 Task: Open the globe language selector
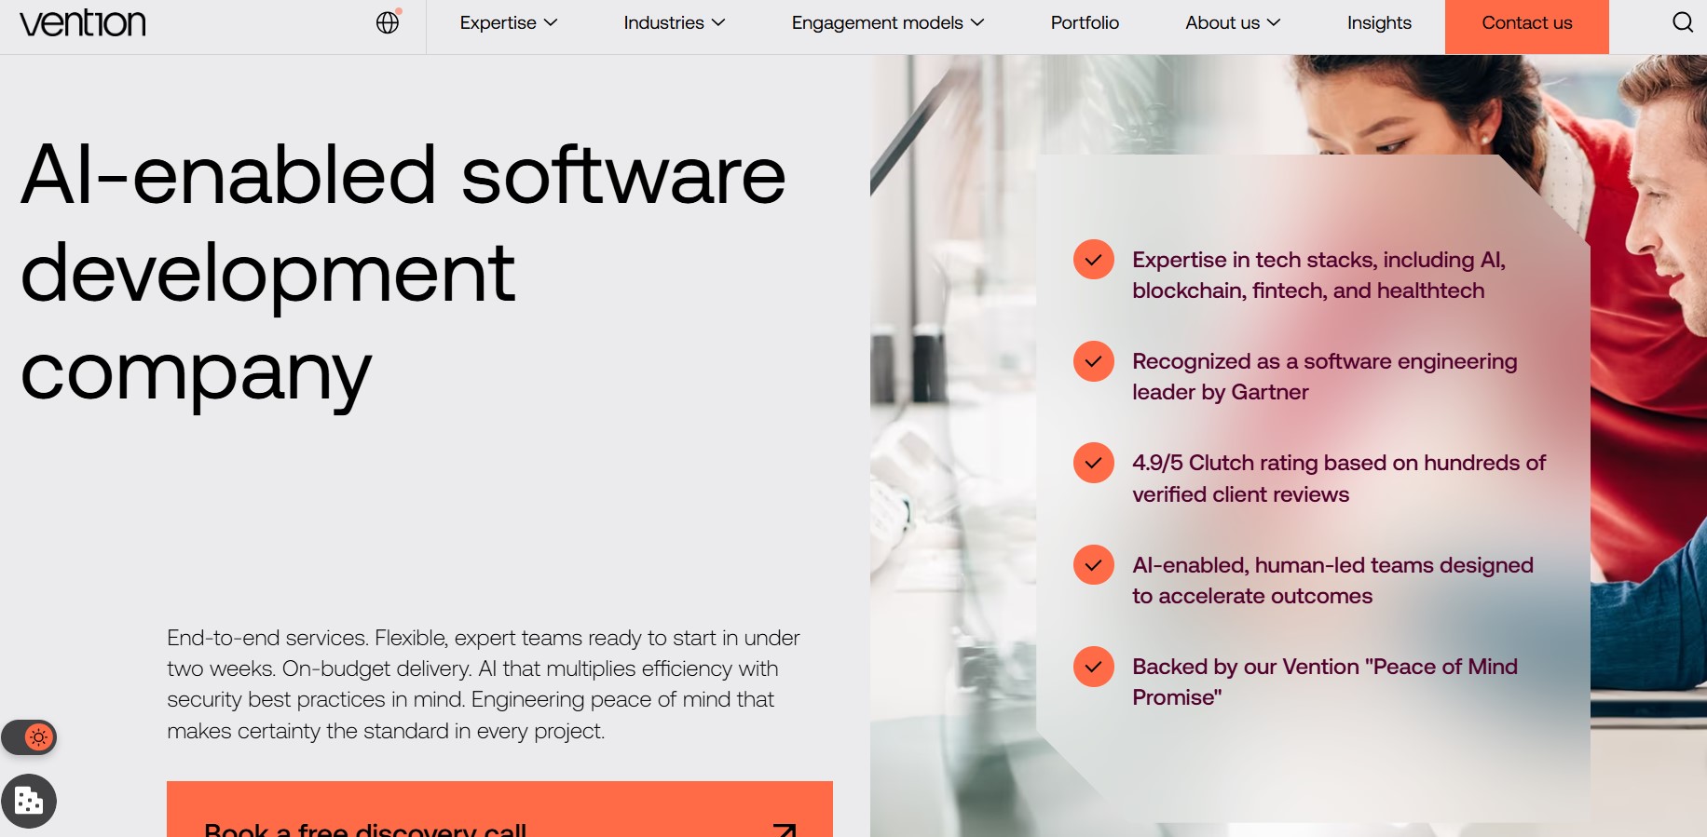pyautogui.click(x=388, y=22)
